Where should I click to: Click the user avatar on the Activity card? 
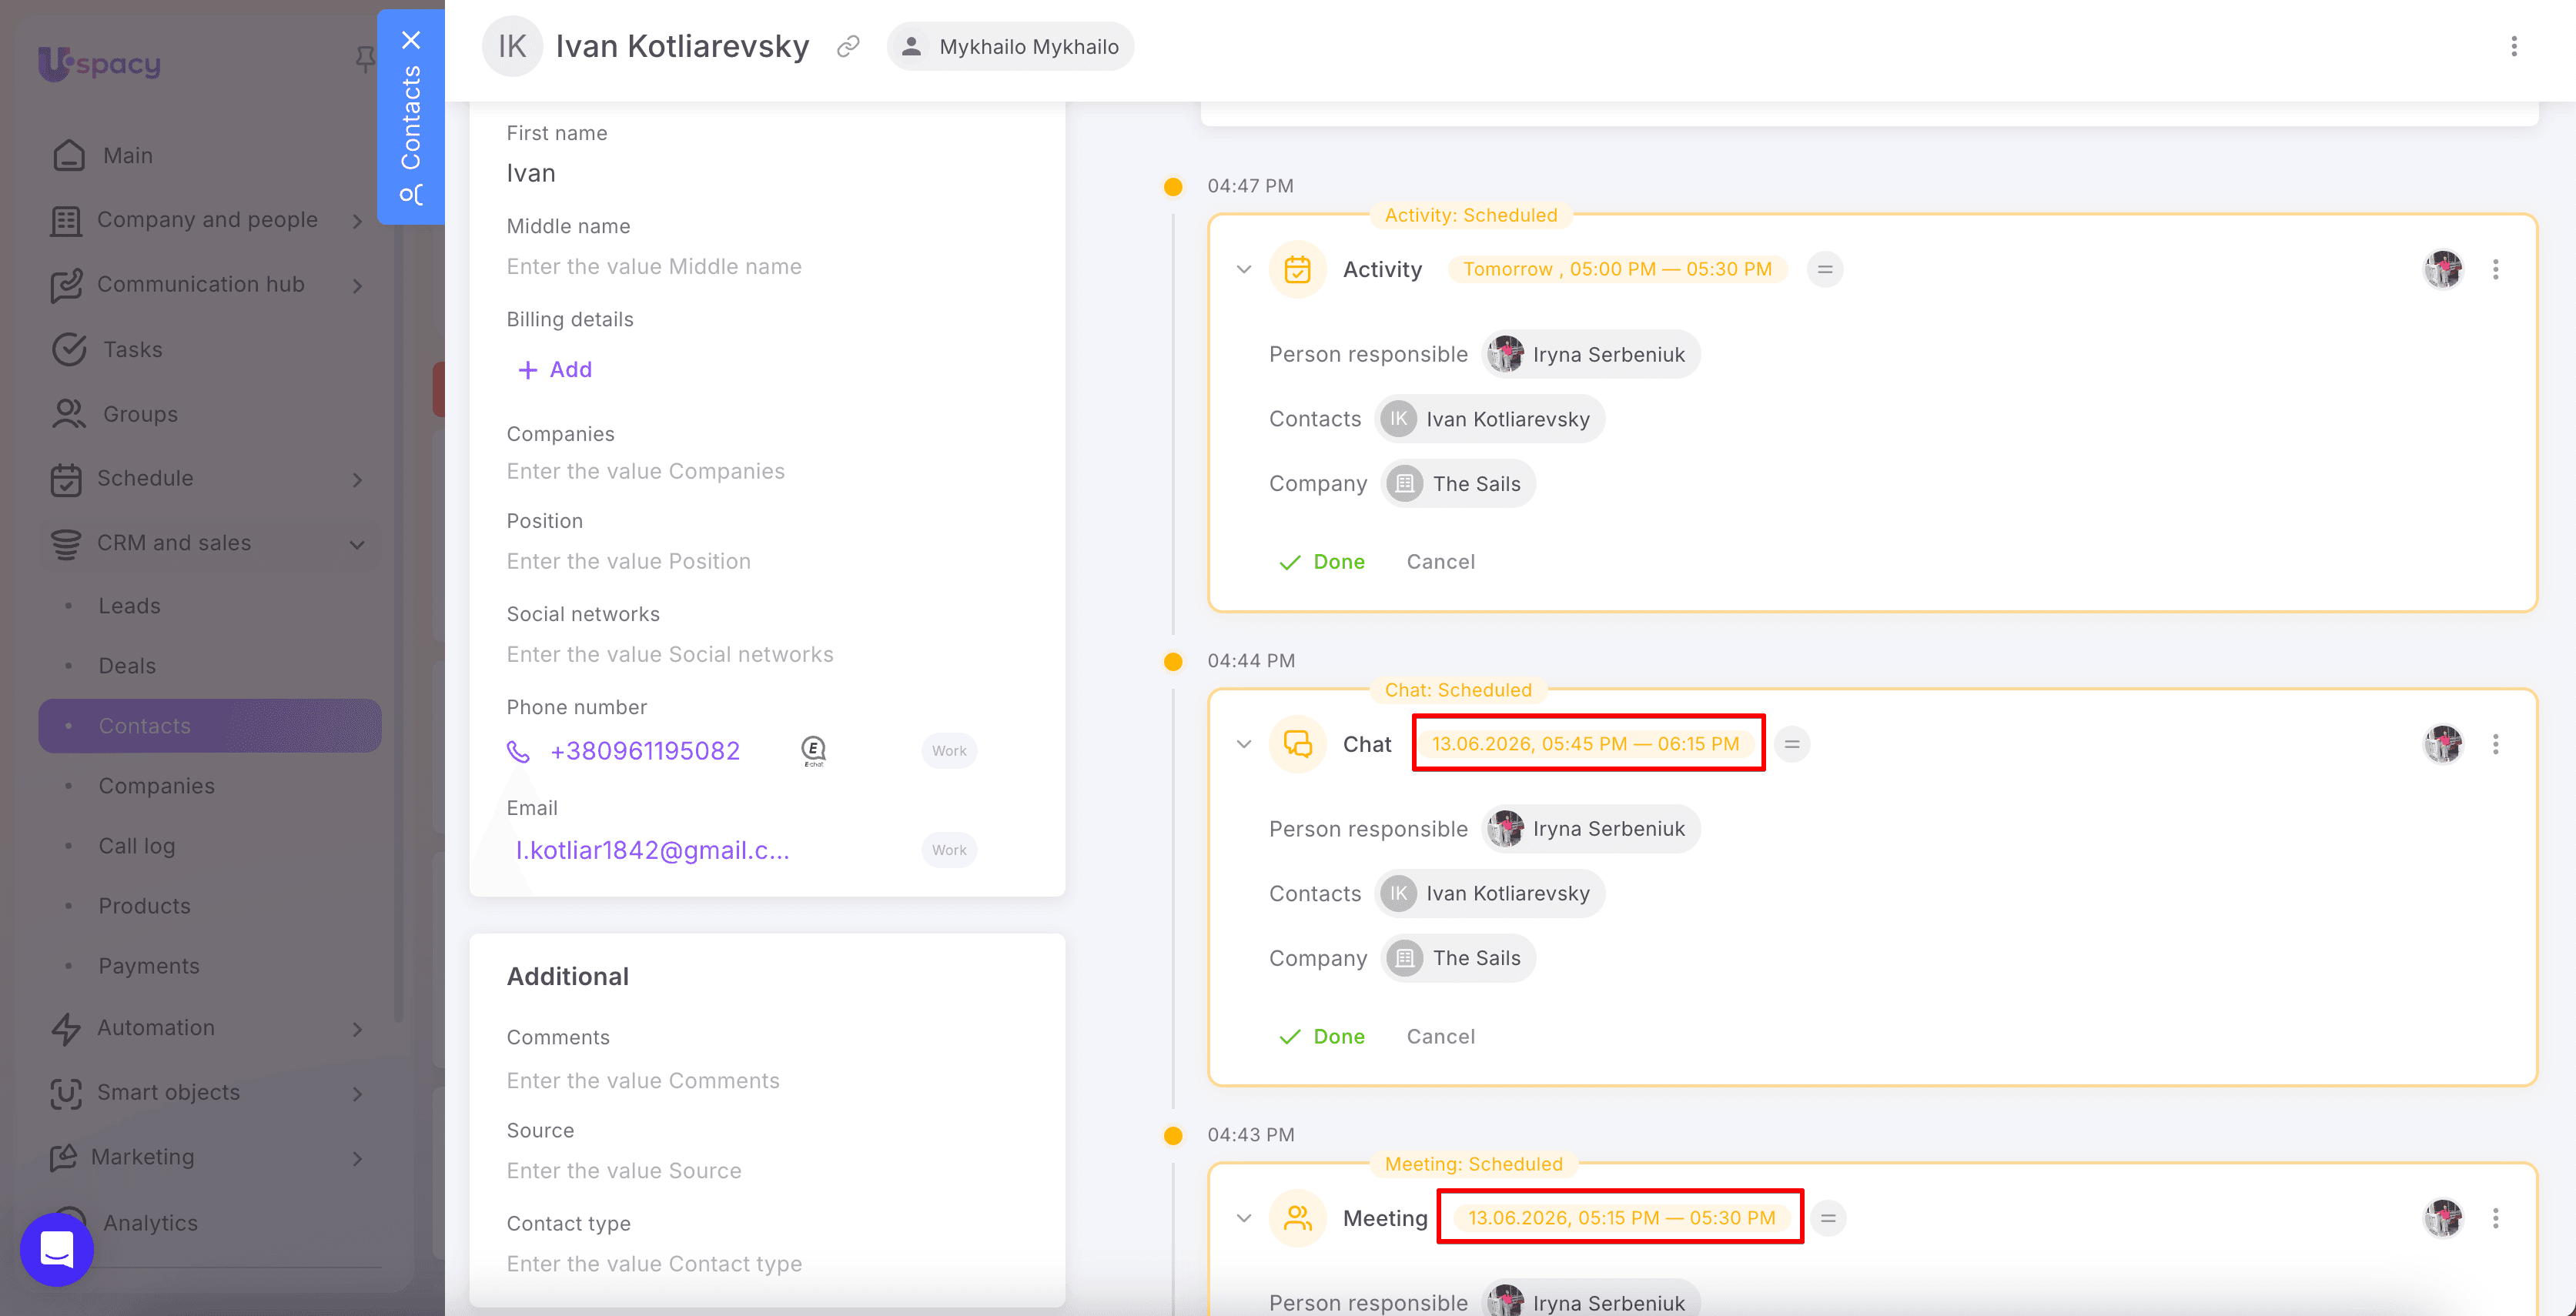(2443, 269)
